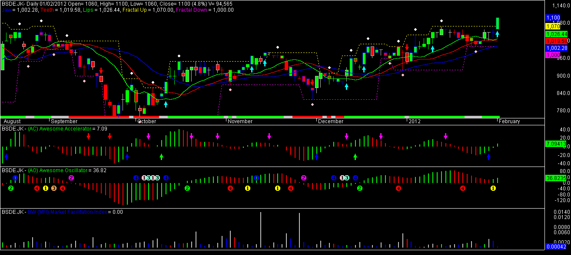Click the blue 1,100 close price tag
571x255 pixels.
(553, 17)
